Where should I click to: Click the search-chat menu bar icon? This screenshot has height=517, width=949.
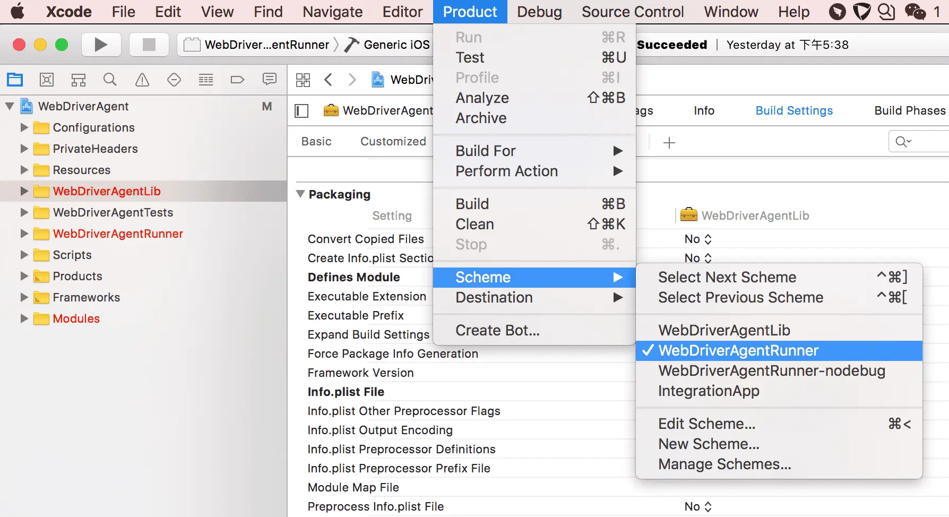886,11
